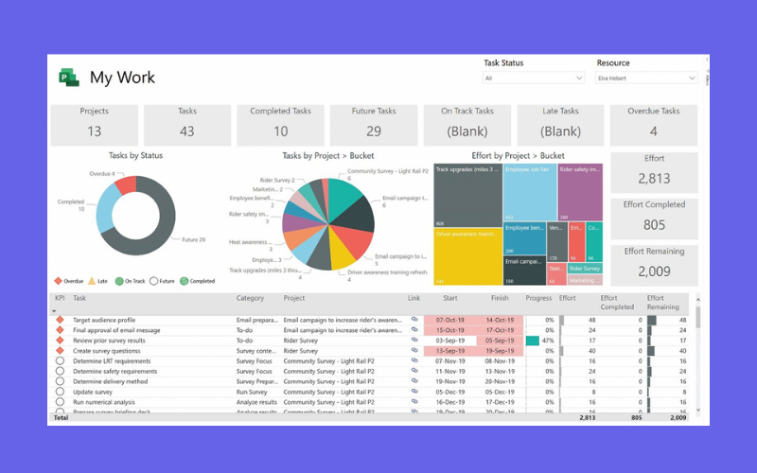Open link icon for Determine LRT requirements
Viewport: 757px width, 473px height.
[414, 361]
